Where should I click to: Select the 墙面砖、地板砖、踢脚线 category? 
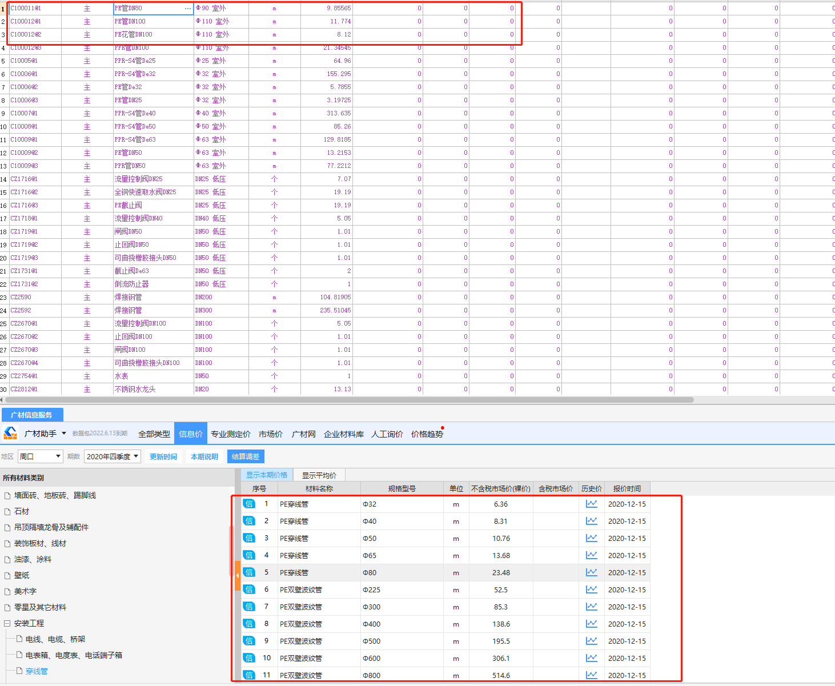(55, 495)
